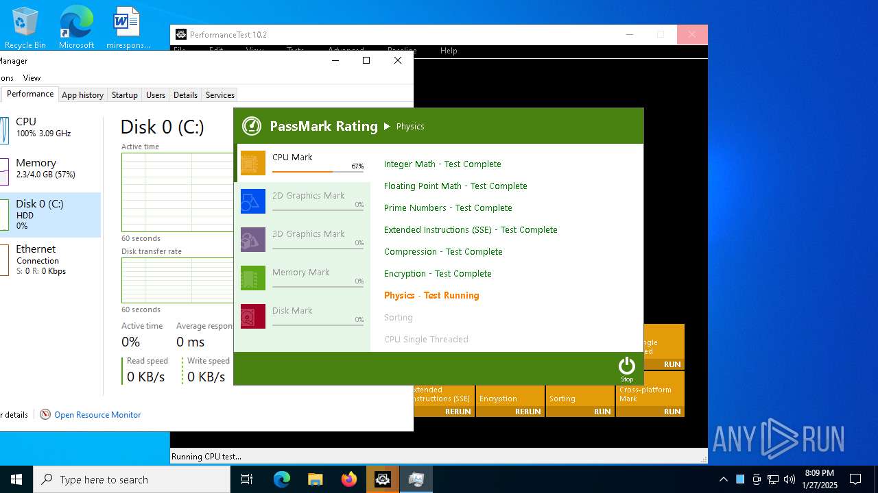This screenshot has height=493, width=878.
Task: Open Microsoft Edge desktop shortcut
Action: pos(76,28)
